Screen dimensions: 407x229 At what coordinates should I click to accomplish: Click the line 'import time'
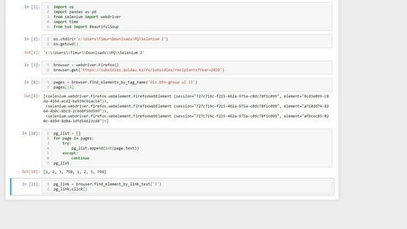(x=66, y=22)
